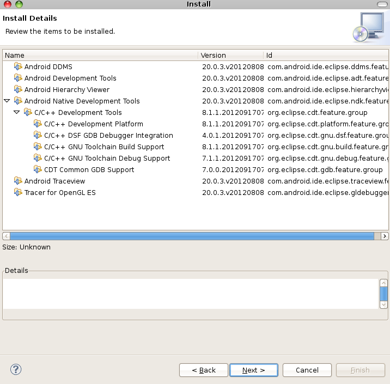The width and height of the screenshot is (390, 384).
Task: Click the org.eclipse.cdt.feature.group id
Action: click(x=318, y=112)
